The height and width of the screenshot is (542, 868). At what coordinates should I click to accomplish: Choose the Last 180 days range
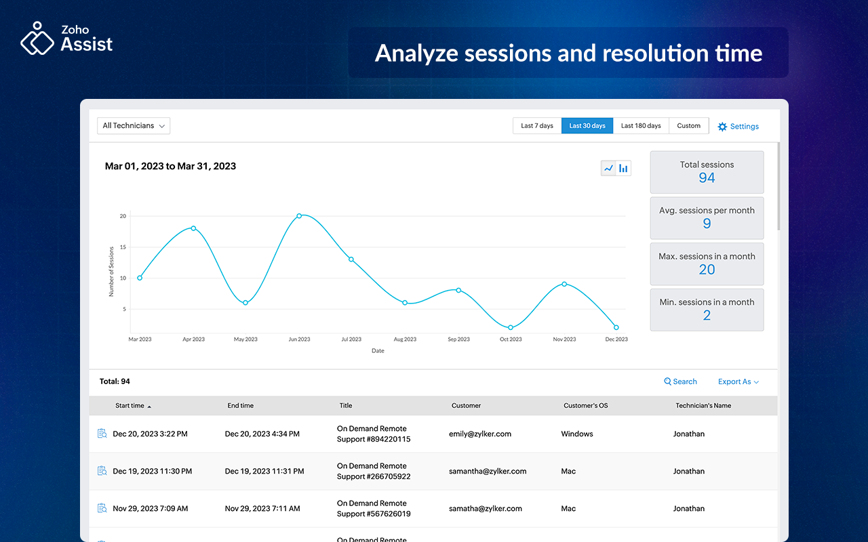pyautogui.click(x=641, y=126)
